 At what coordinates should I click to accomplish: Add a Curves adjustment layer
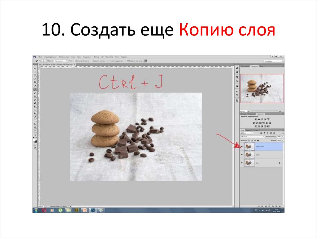[262, 119]
